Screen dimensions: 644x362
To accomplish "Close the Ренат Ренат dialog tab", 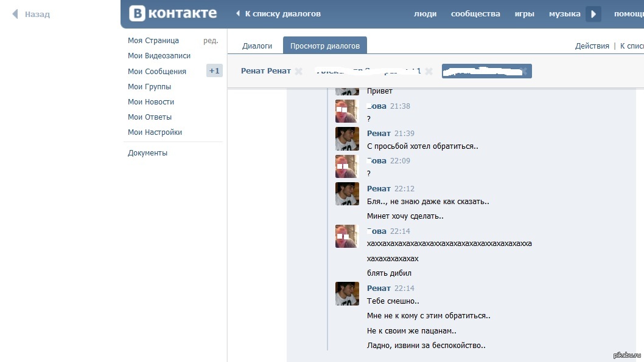I will point(298,72).
